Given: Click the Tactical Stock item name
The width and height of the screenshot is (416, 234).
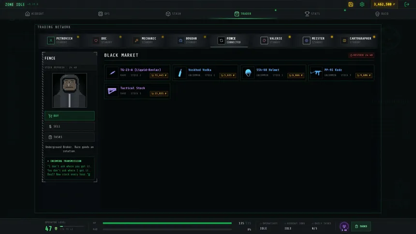Looking at the screenshot, I should pyautogui.click(x=133, y=88).
